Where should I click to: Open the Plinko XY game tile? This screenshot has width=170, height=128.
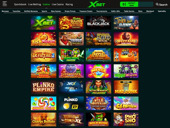(71, 103)
